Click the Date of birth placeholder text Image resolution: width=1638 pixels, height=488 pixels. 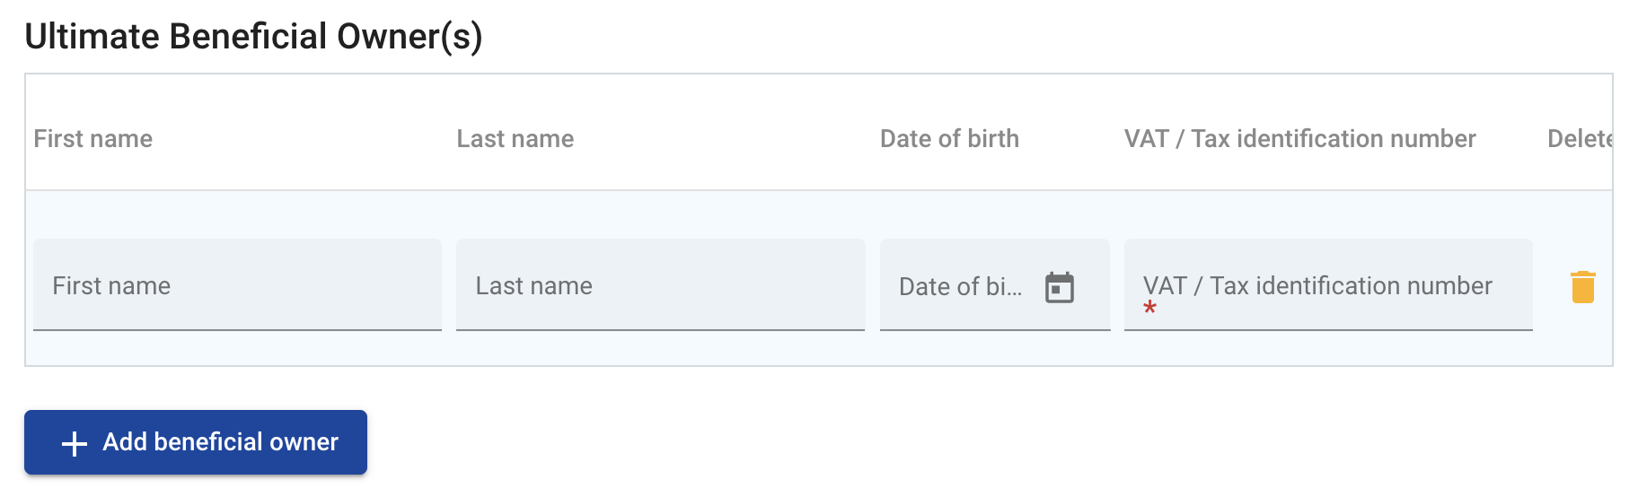point(960,287)
